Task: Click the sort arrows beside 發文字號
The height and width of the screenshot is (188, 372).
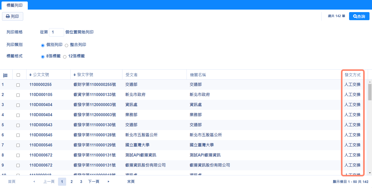Action: click(x=74, y=75)
